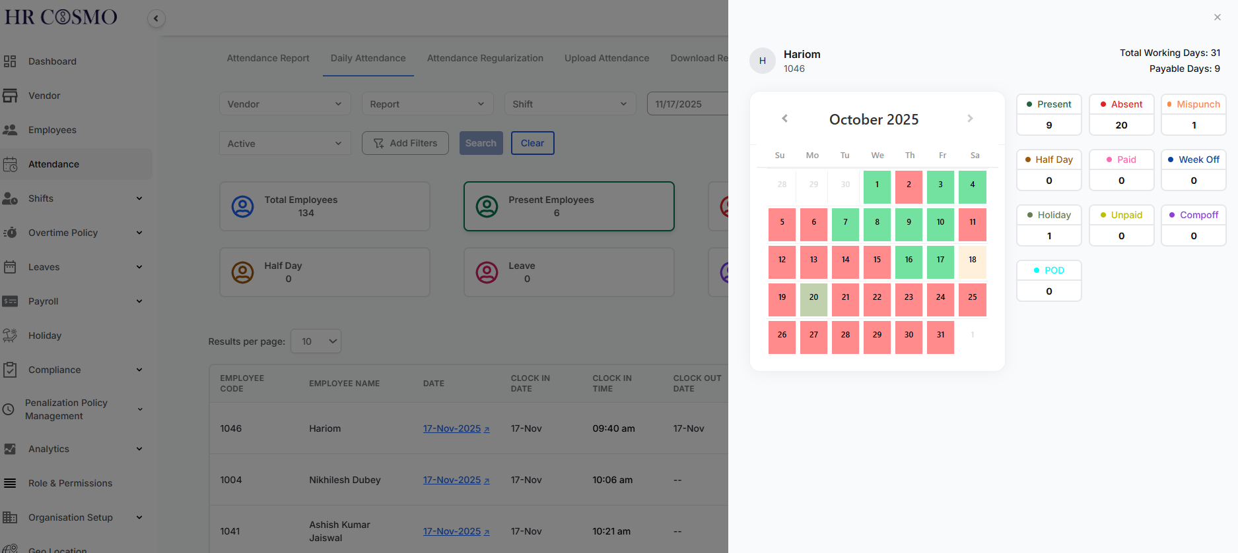Open the Vendor sidebar icon
The width and height of the screenshot is (1238, 553).
[x=10, y=96]
